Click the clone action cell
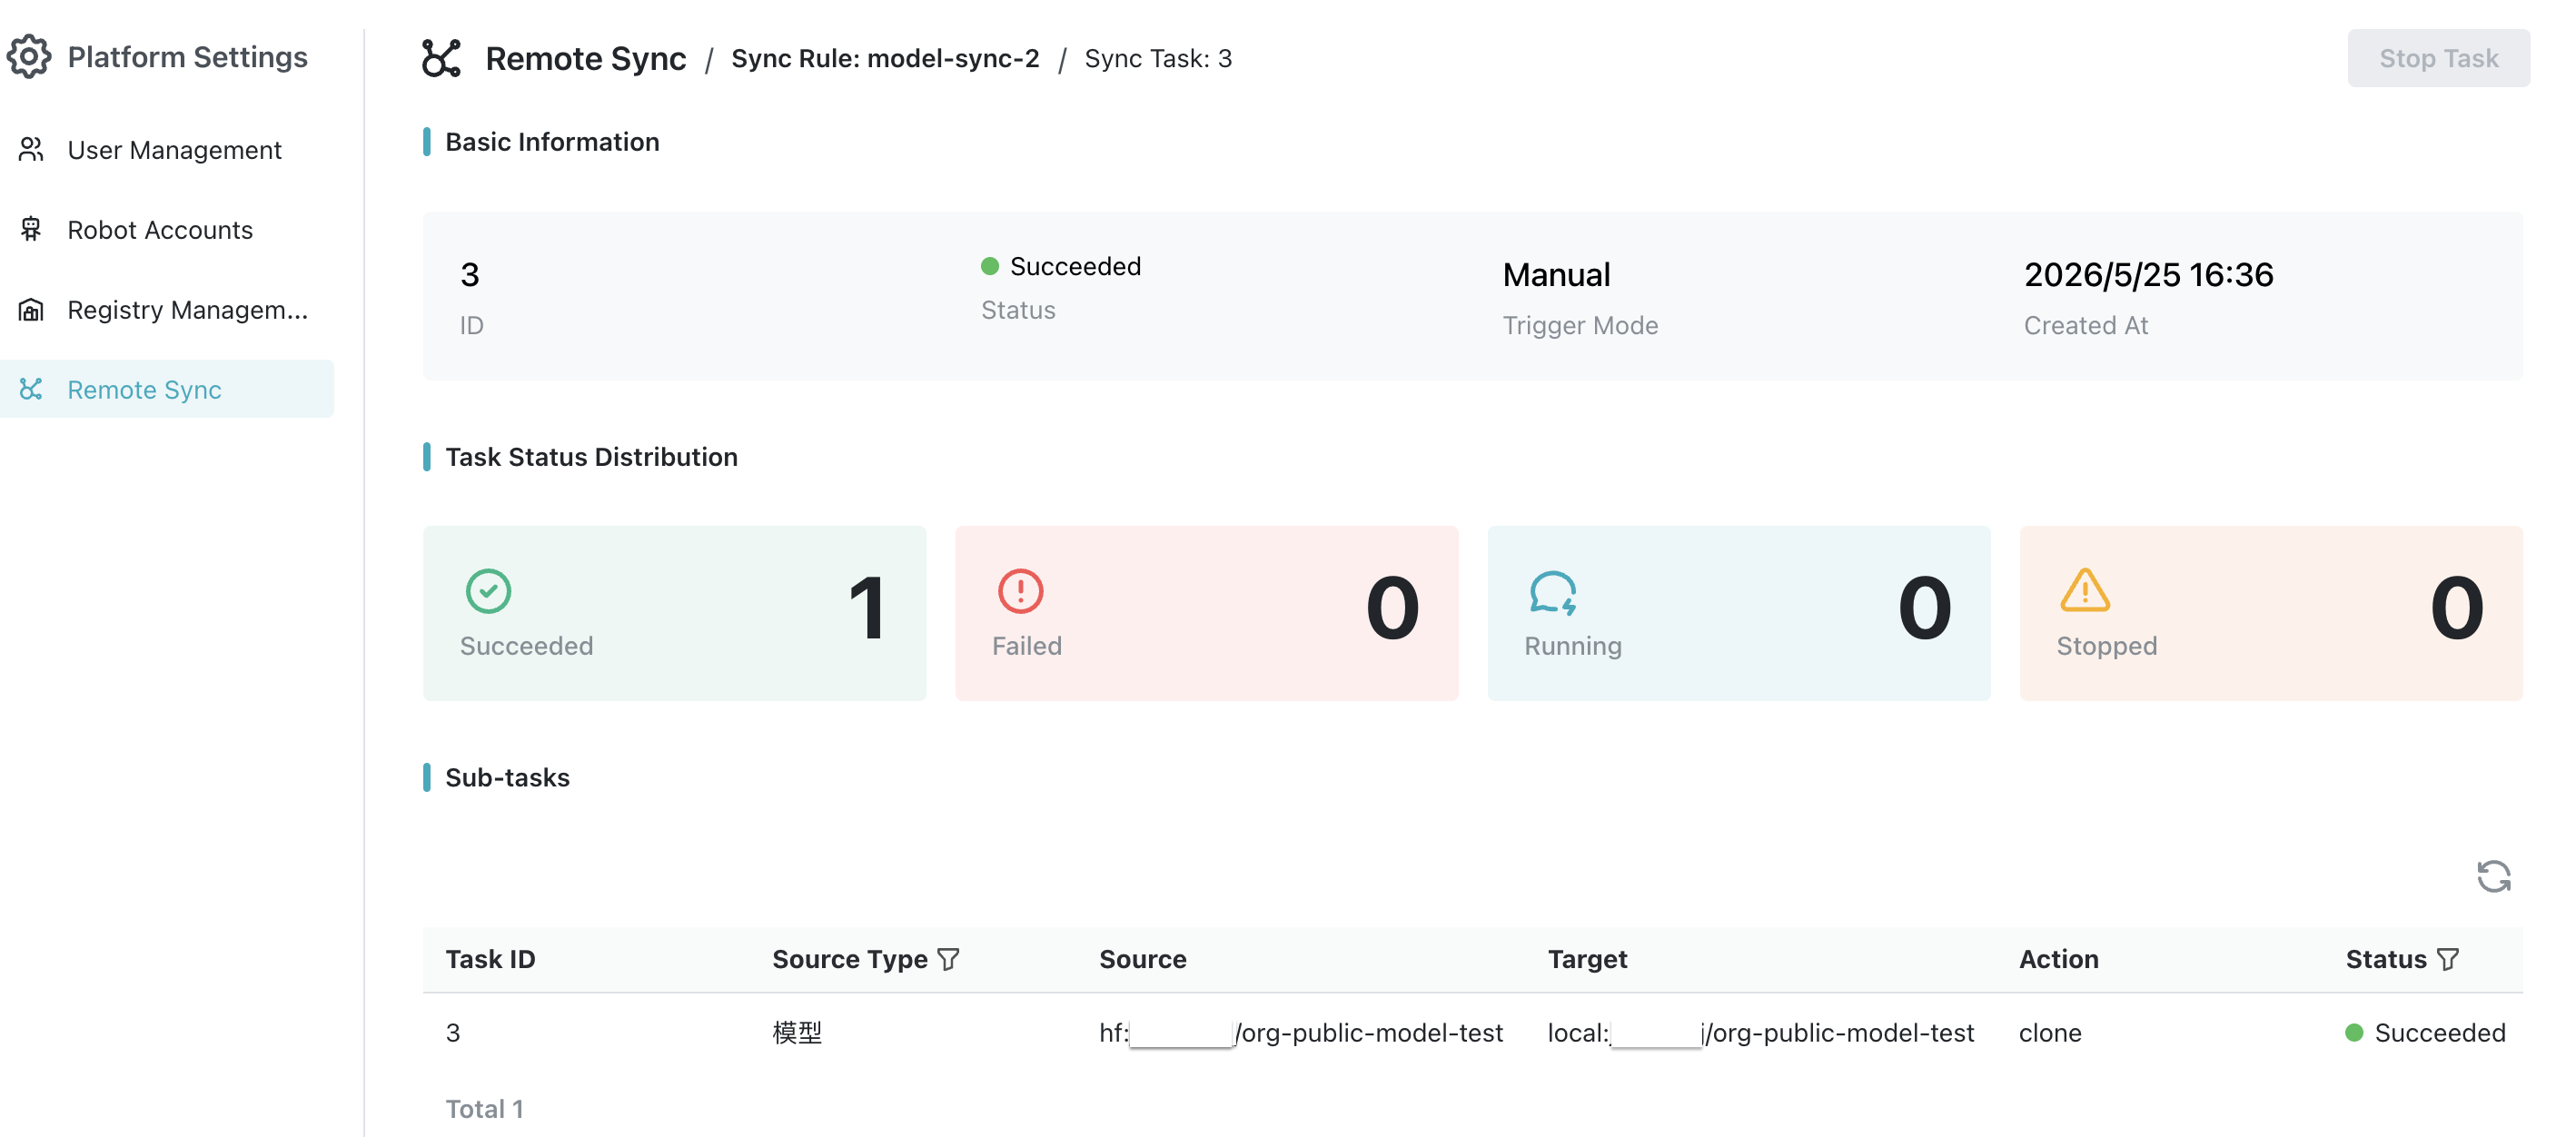Screen dimensions: 2576x1137 (2050, 1032)
